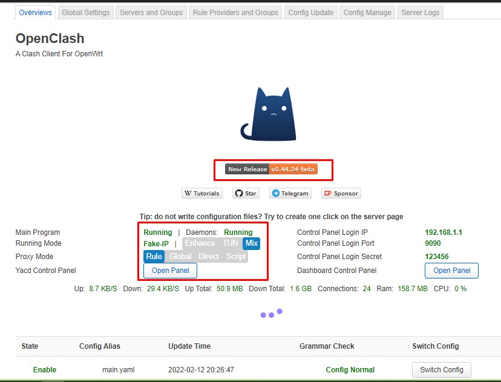Open the Telegram badge link

(x=290, y=193)
